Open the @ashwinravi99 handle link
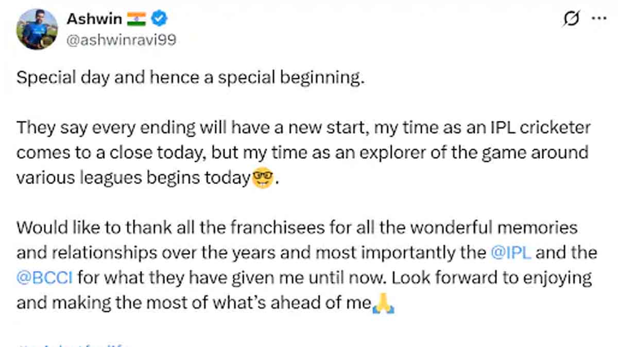This screenshot has height=347, width=618. [x=121, y=40]
